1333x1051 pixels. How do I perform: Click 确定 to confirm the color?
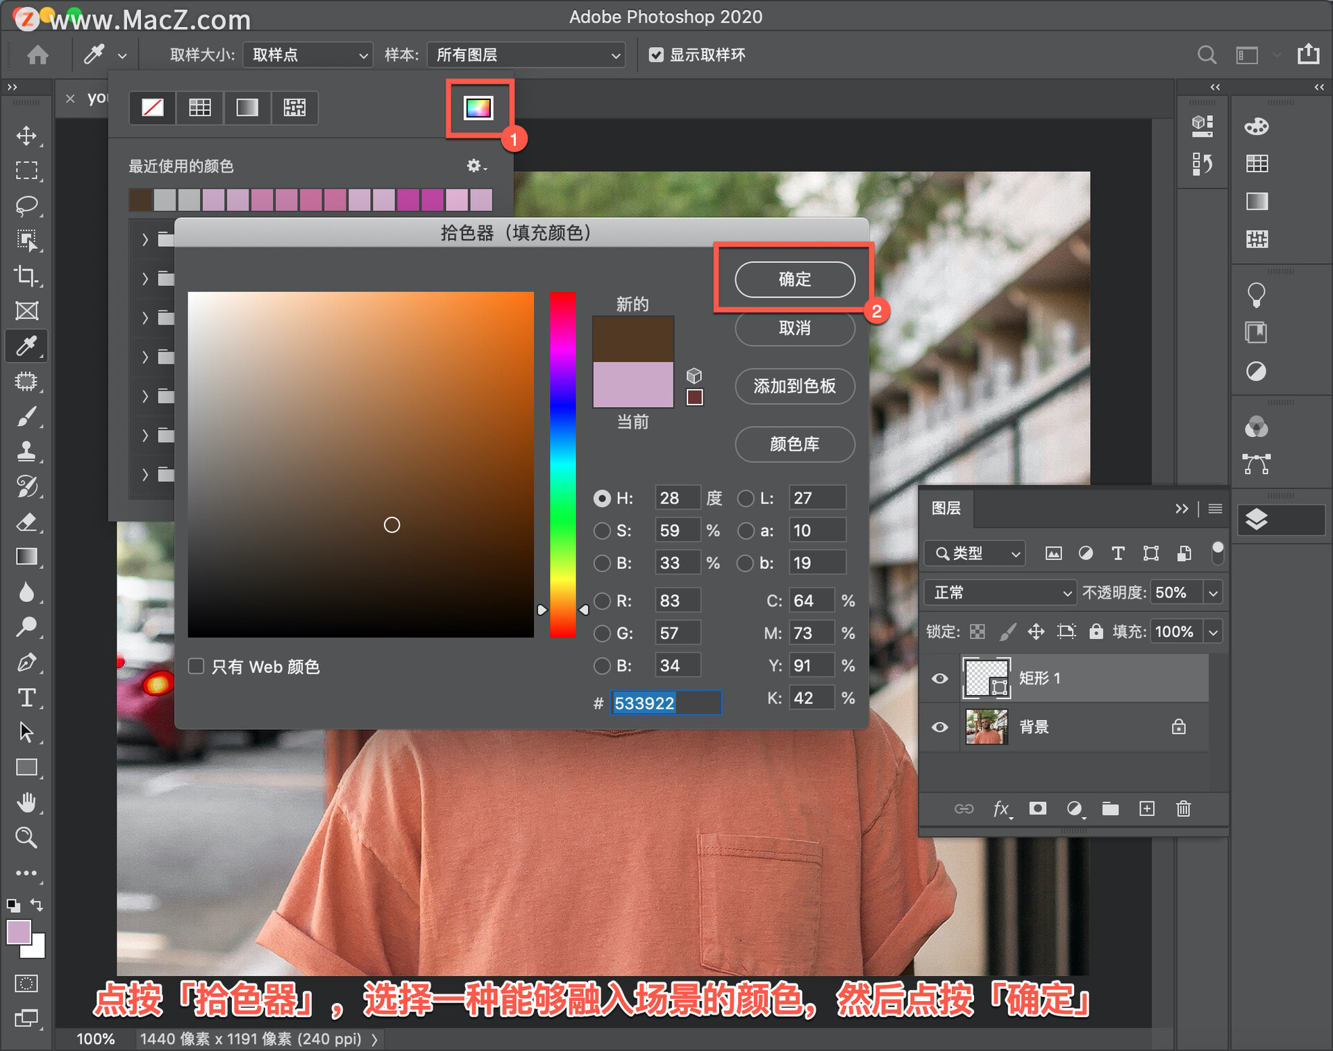tap(795, 280)
